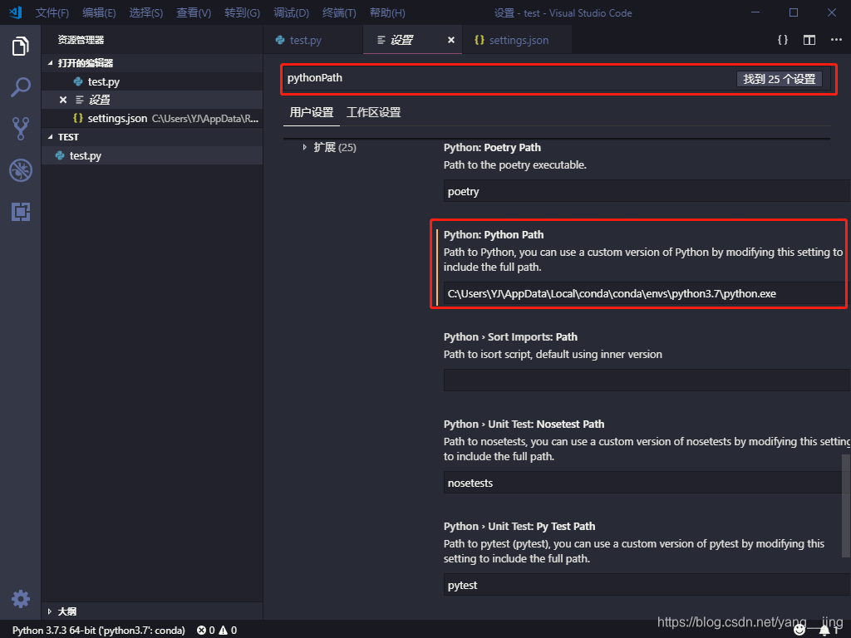
Task: Open the Source Control view
Action: 21,129
